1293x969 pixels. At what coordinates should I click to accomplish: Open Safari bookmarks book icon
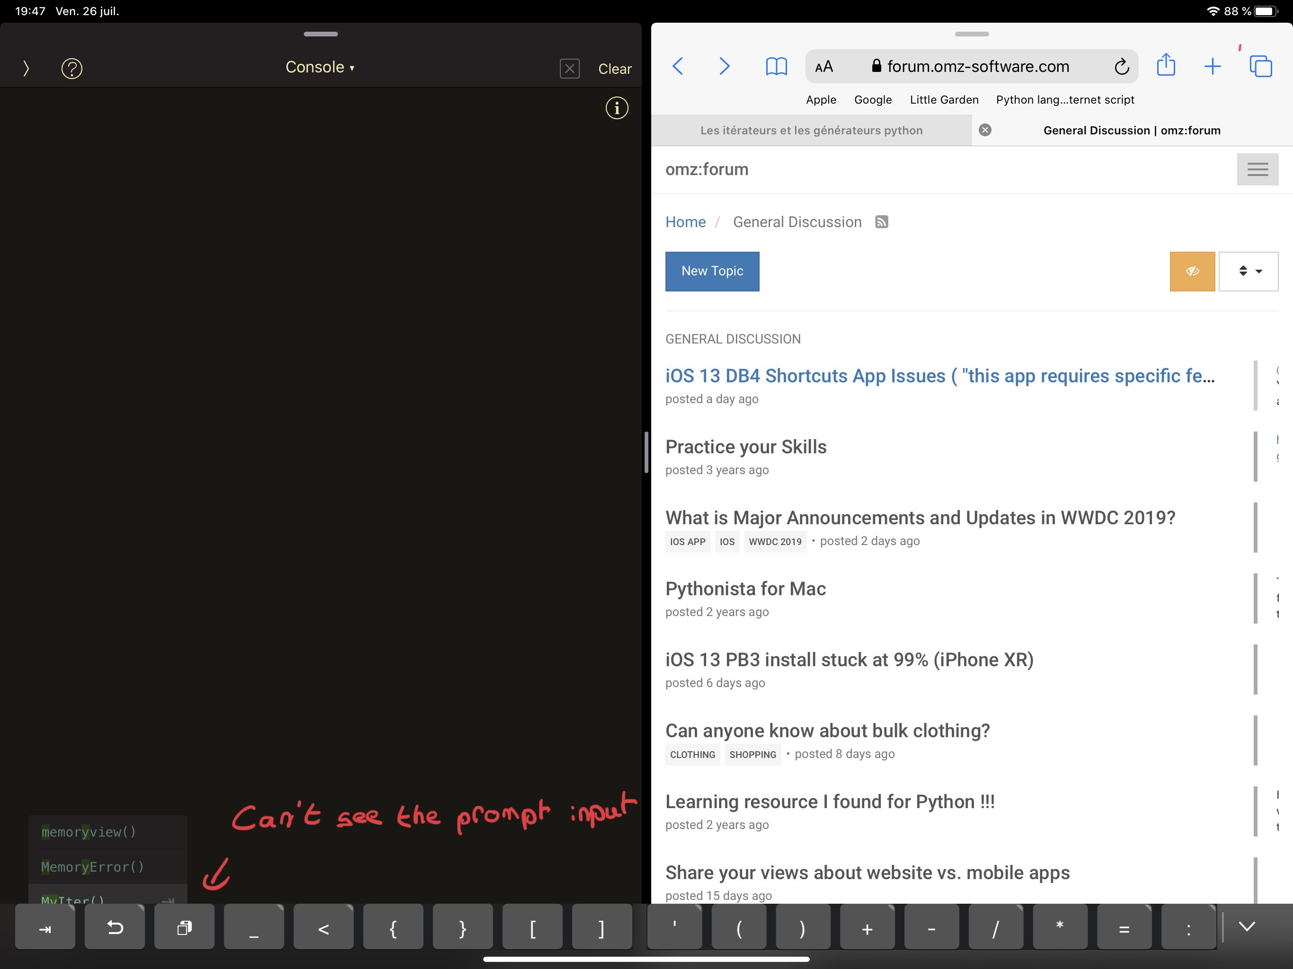click(x=776, y=66)
